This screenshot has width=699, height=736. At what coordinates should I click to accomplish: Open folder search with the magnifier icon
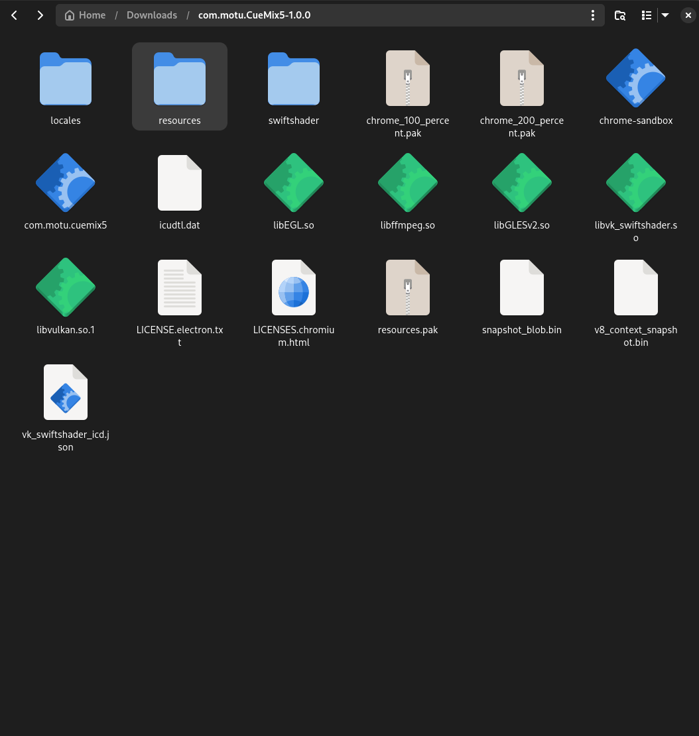point(620,15)
